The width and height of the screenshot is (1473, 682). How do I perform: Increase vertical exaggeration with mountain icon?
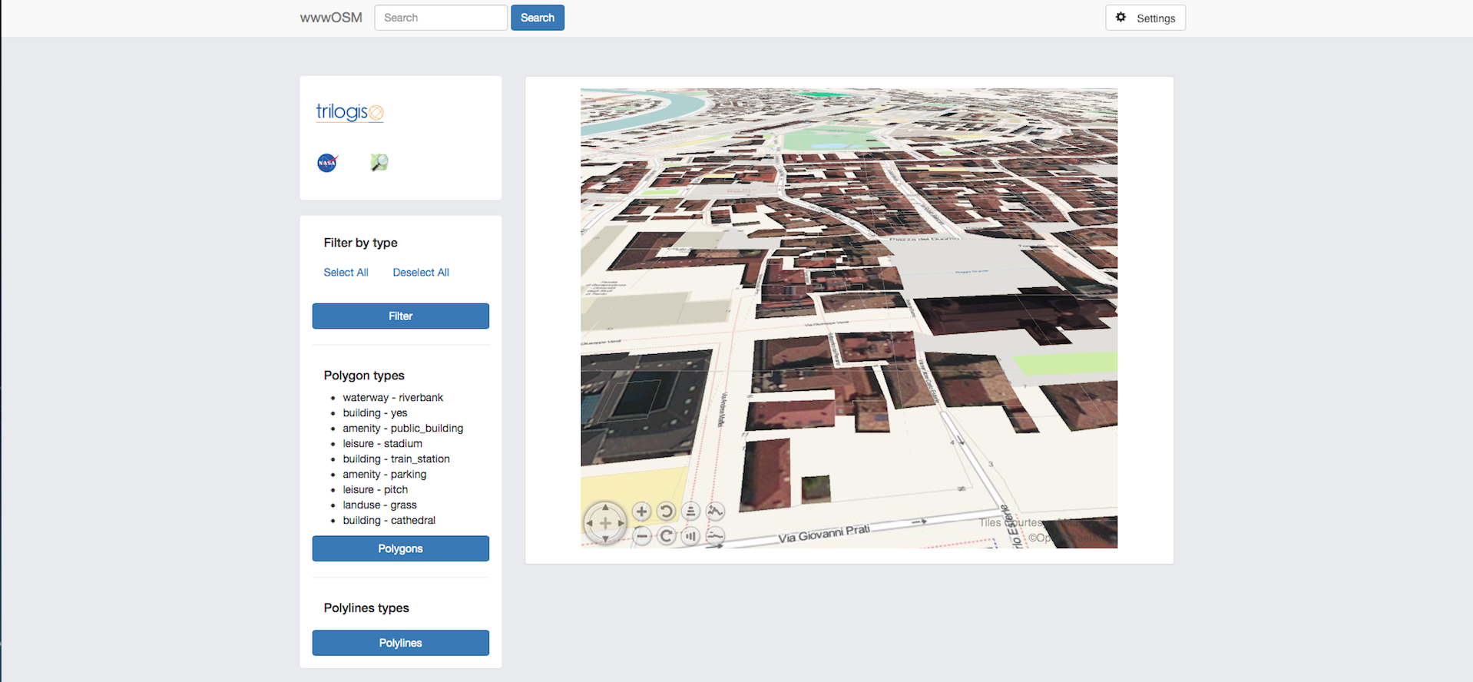click(715, 511)
